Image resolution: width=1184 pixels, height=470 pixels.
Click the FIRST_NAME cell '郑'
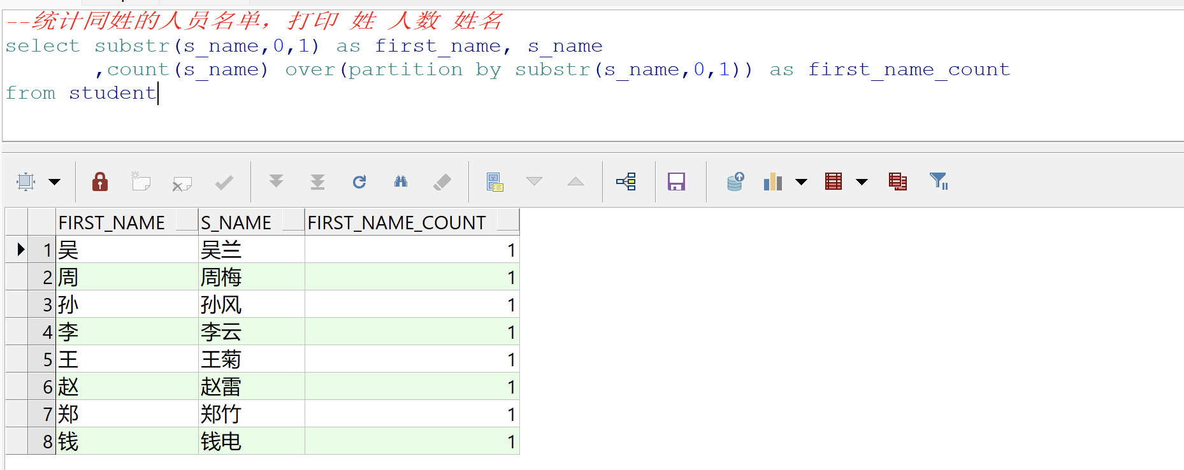(x=127, y=414)
